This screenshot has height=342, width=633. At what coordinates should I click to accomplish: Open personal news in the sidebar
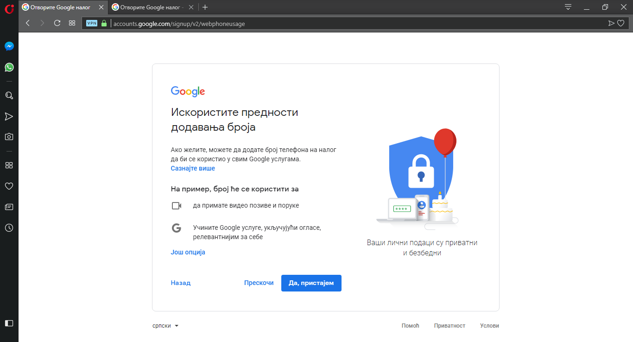coord(9,207)
